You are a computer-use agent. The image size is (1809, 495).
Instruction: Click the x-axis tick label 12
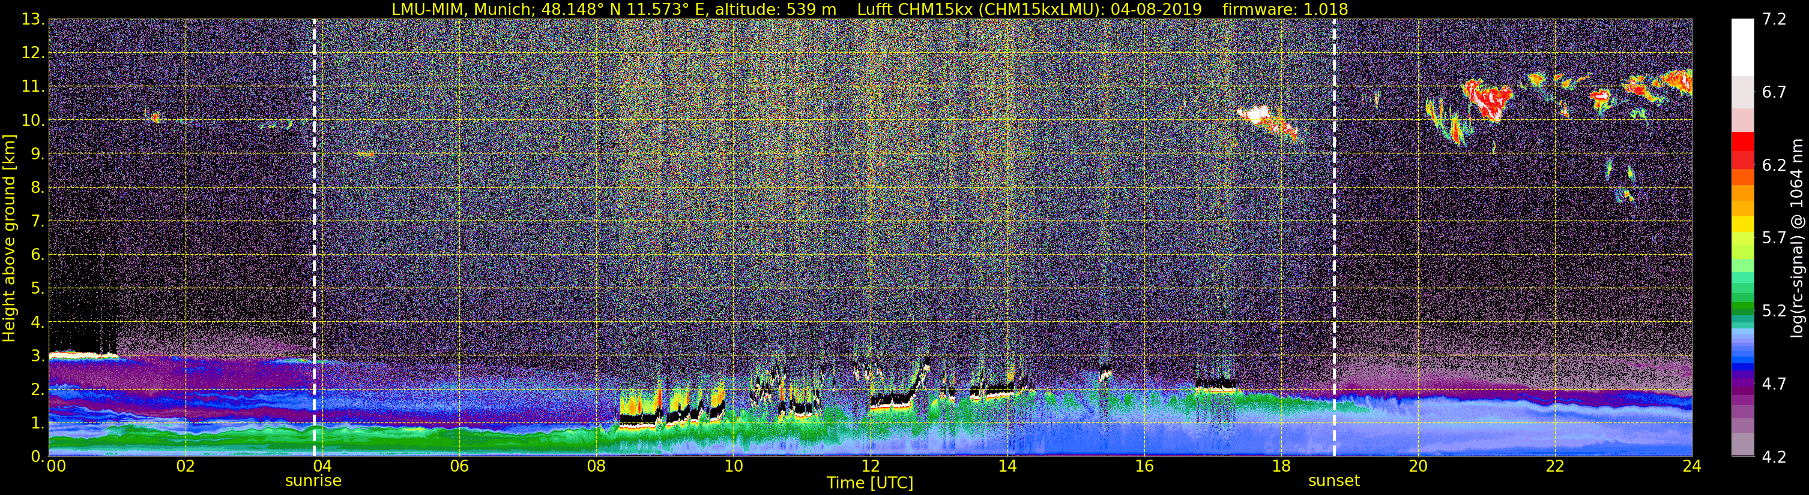[x=870, y=466]
